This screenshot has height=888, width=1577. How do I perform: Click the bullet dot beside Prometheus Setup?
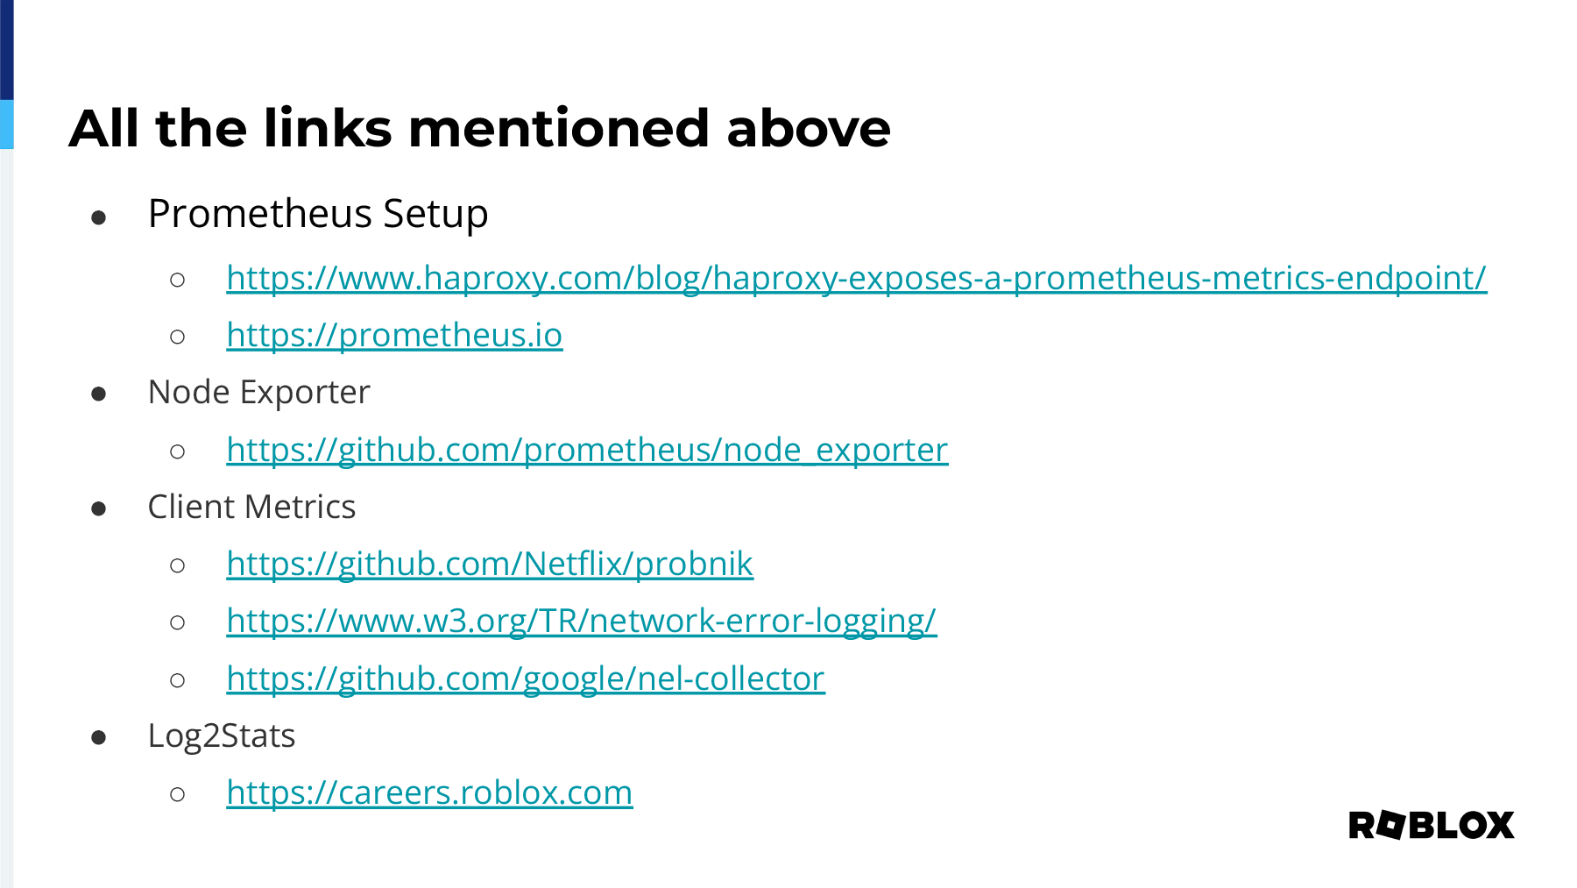[99, 217]
